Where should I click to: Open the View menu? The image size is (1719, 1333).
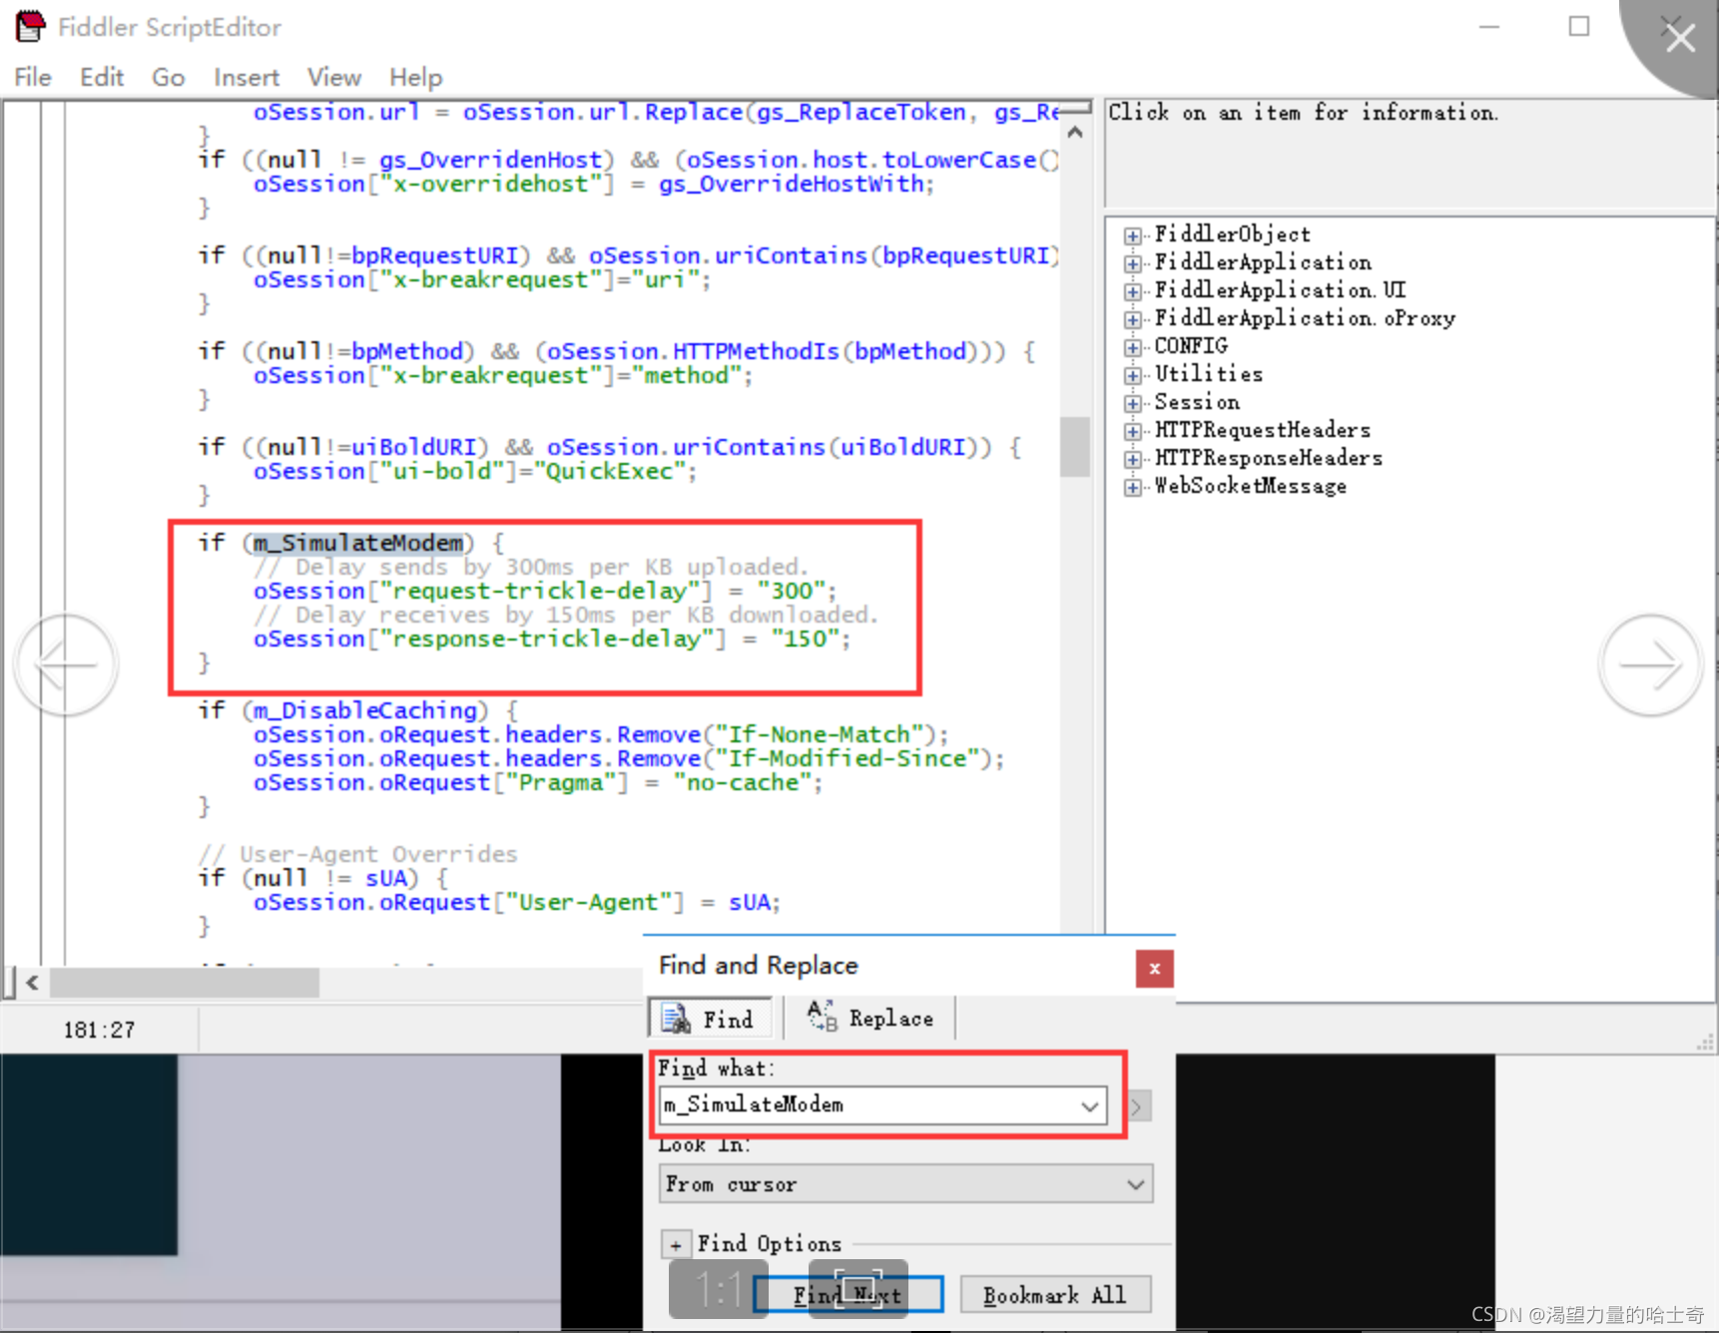tap(333, 77)
